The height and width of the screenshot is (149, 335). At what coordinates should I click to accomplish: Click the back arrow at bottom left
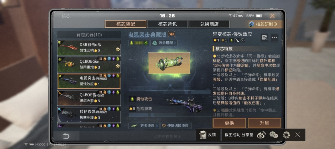coord(66,136)
